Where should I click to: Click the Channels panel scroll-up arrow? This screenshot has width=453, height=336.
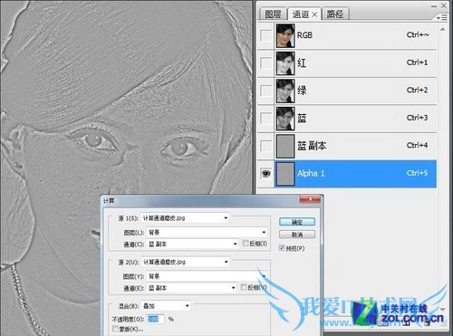click(442, 29)
